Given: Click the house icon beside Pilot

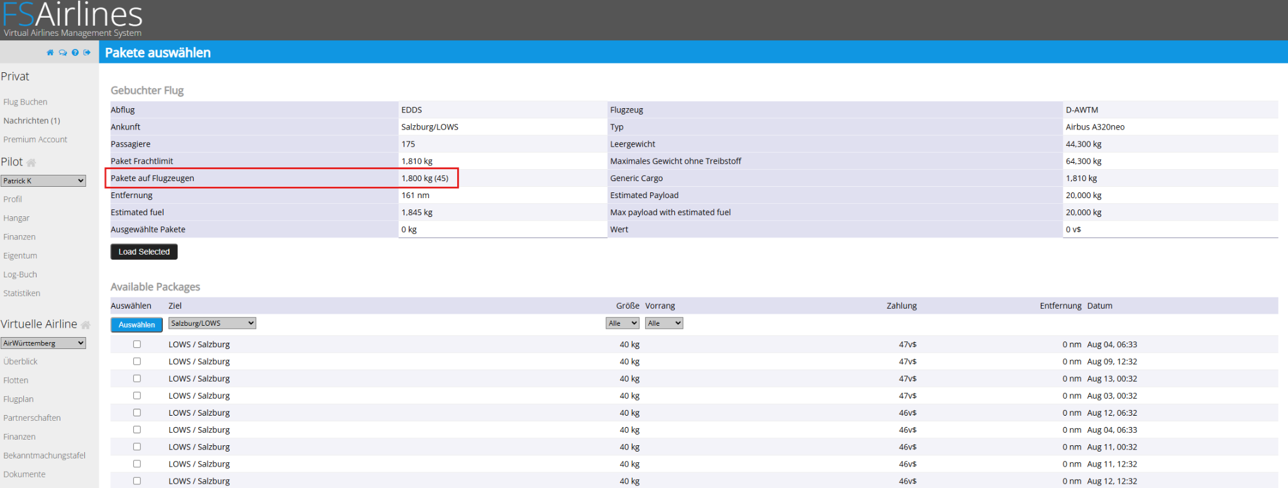Looking at the screenshot, I should [31, 162].
